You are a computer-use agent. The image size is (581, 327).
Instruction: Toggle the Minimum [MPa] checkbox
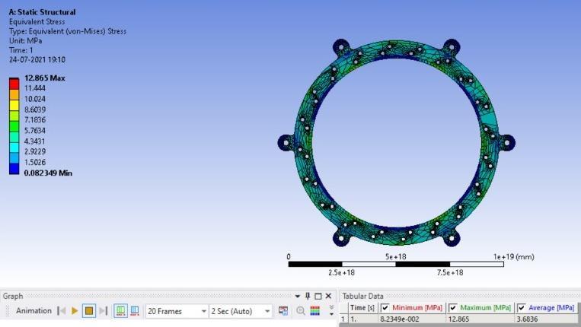385,308
